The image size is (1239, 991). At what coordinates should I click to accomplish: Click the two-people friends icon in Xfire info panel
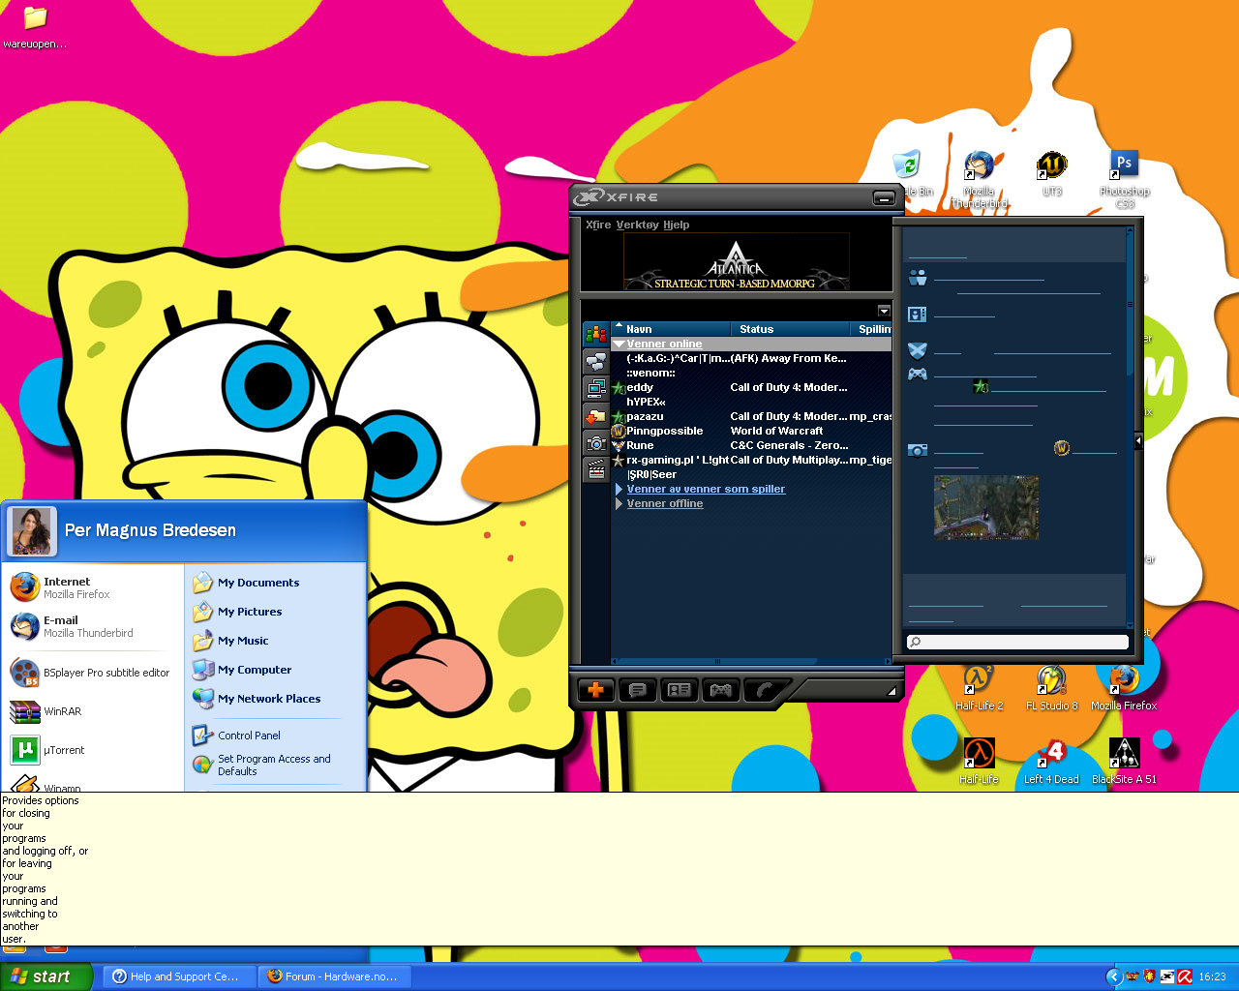[x=918, y=279]
